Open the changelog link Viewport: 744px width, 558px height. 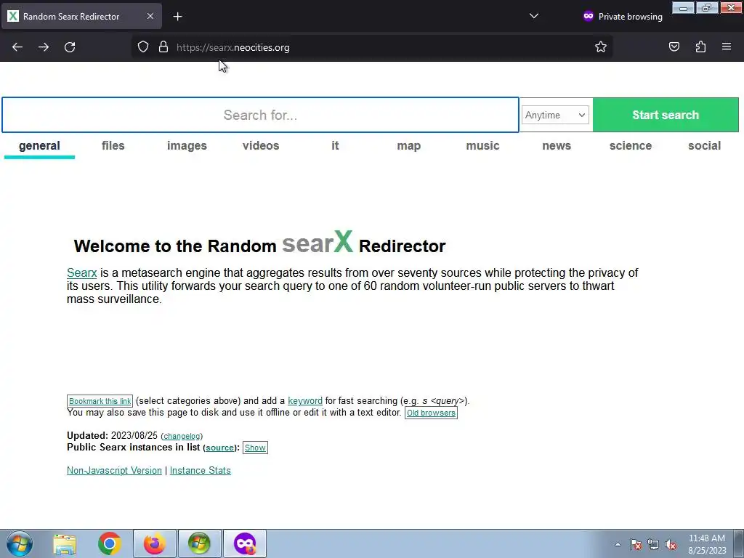coord(182,436)
